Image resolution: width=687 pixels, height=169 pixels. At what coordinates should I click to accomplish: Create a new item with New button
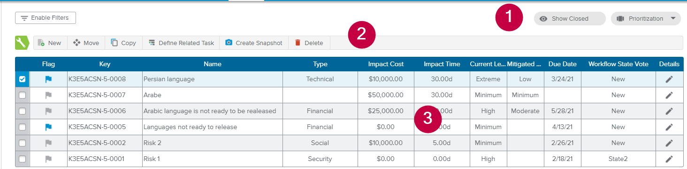(x=50, y=43)
